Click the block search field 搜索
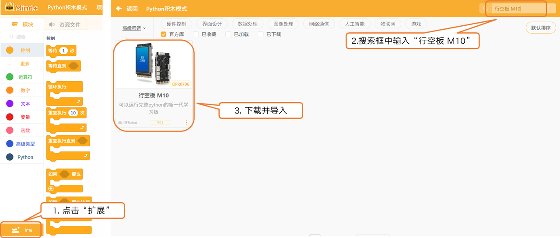 coord(22,37)
